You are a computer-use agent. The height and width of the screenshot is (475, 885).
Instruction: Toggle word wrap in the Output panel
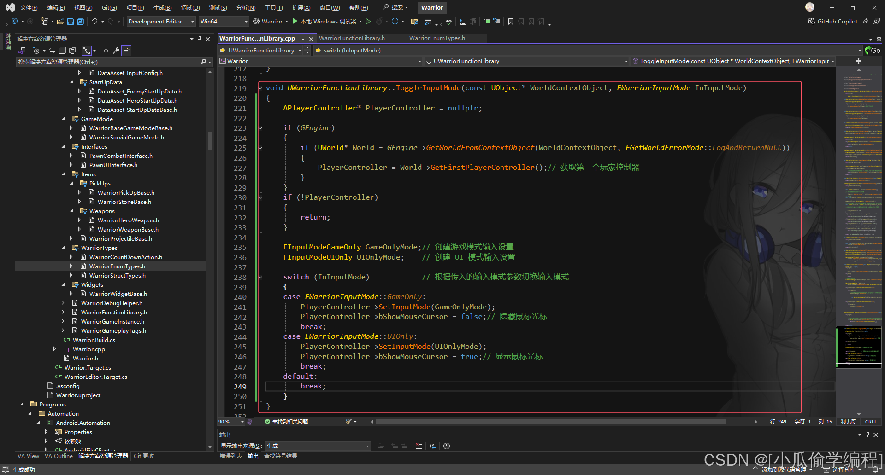click(432, 446)
